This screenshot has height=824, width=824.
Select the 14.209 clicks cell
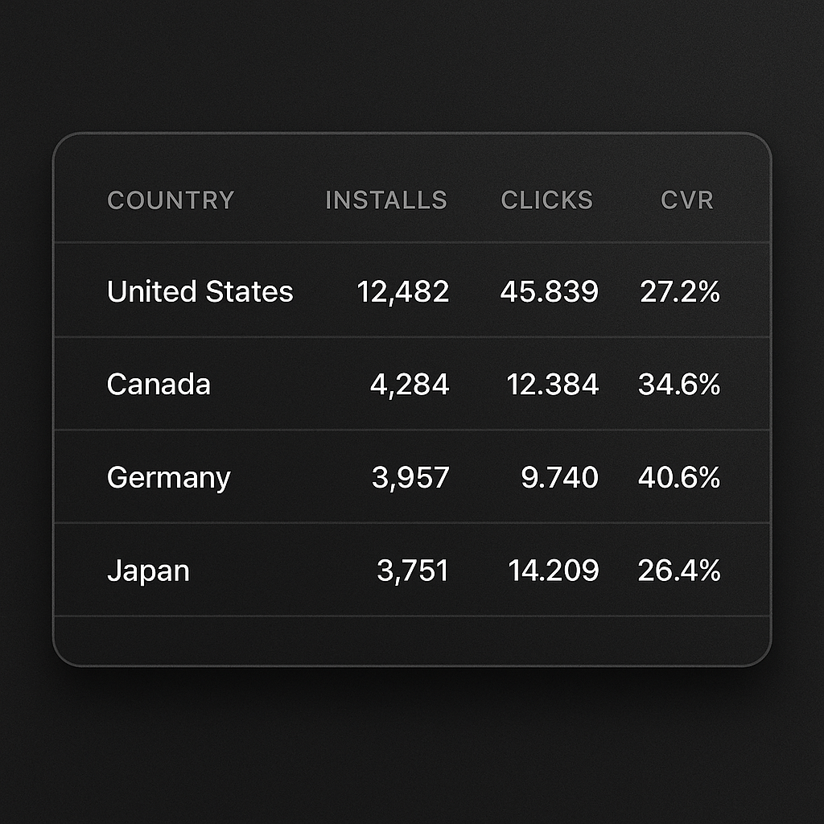(x=553, y=571)
